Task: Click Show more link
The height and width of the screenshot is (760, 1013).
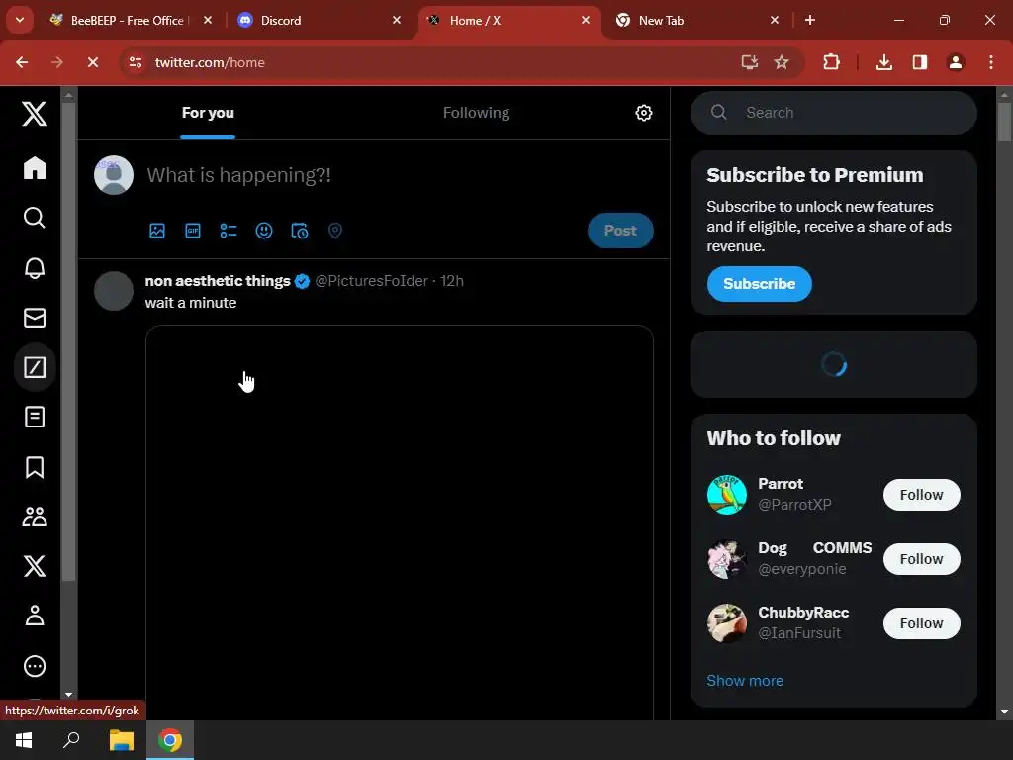Action: (x=745, y=681)
